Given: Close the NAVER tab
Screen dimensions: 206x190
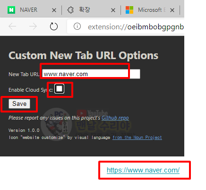Looking at the screenshot, I should click(x=54, y=10).
